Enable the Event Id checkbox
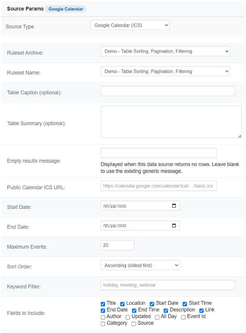This screenshot has height=333, width=246. point(183,317)
